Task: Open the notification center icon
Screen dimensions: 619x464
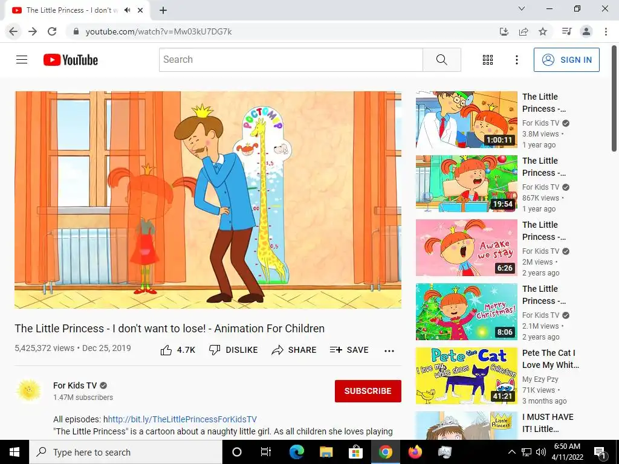Action: tap(600, 453)
